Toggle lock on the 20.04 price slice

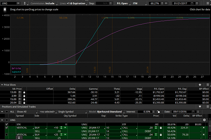24,103
